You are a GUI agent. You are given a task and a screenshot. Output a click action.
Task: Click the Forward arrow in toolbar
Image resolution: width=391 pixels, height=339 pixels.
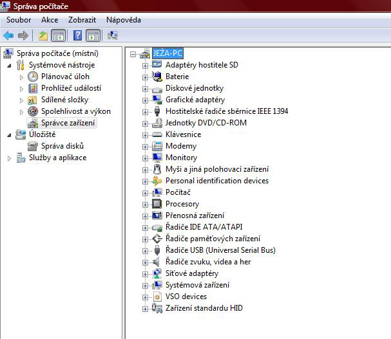click(x=23, y=35)
